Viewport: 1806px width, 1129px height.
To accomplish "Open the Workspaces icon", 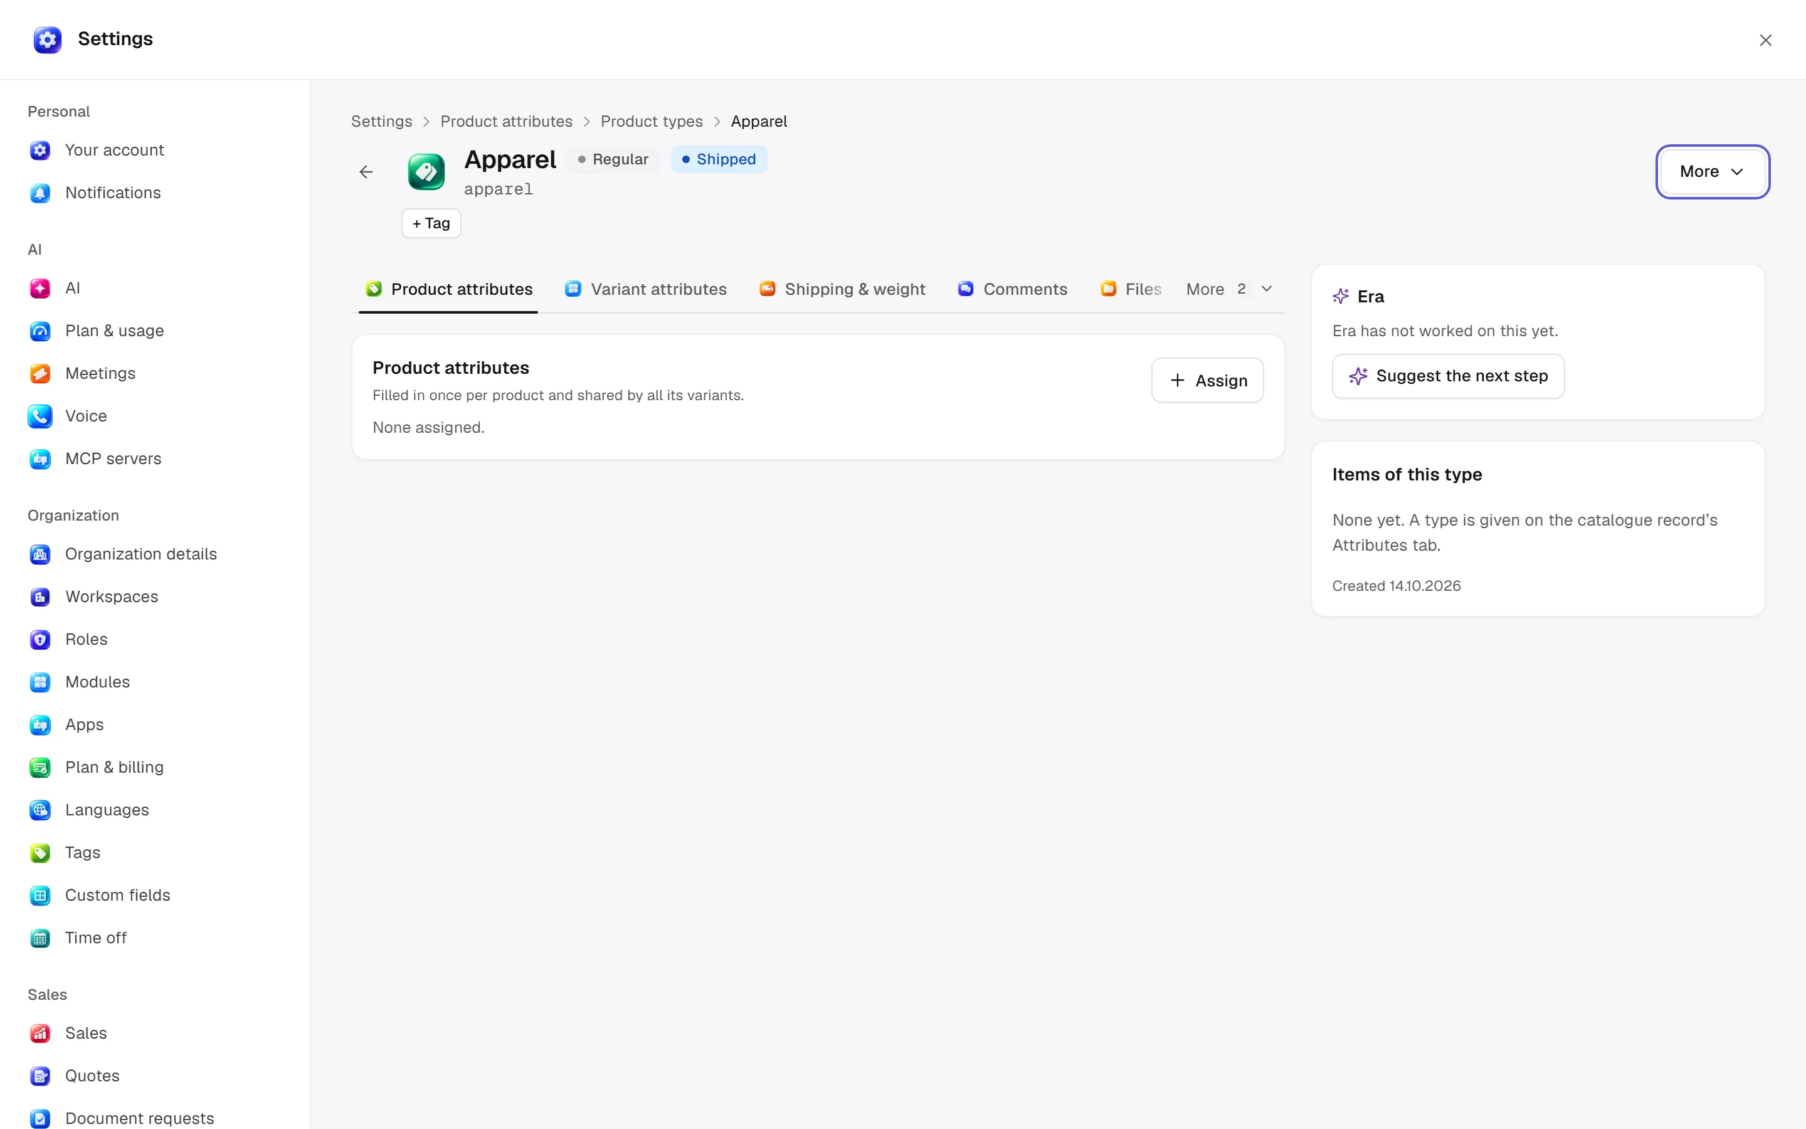I will (40, 596).
